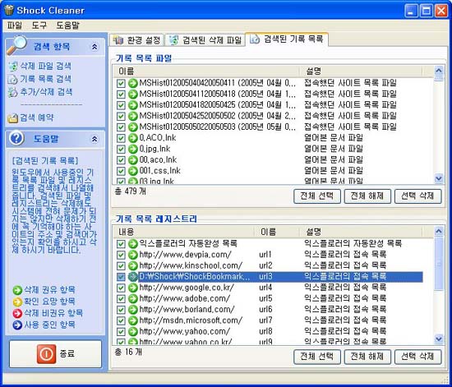Click the red 삭제 비권유 항목 legend icon
Image resolution: width=452 pixels, height=387 pixels.
(17, 313)
